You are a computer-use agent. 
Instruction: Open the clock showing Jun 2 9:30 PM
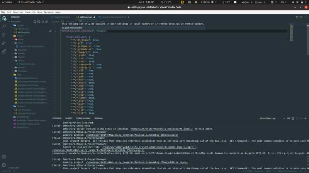click(x=146, y=2)
